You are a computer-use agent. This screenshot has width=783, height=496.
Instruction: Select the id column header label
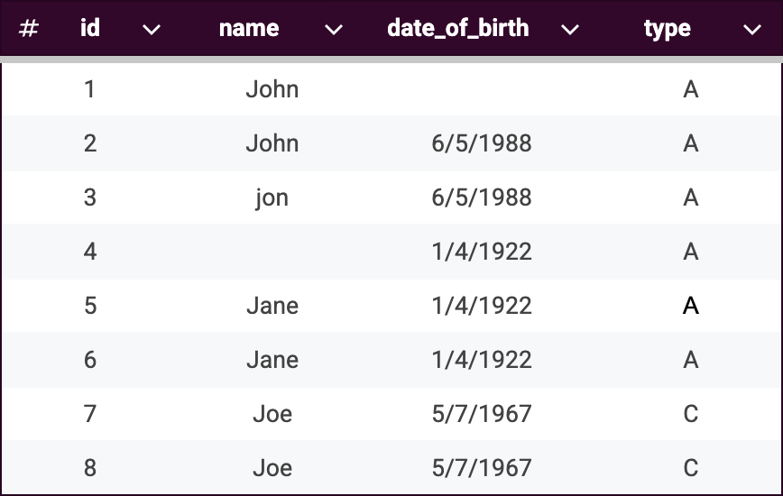point(89,29)
